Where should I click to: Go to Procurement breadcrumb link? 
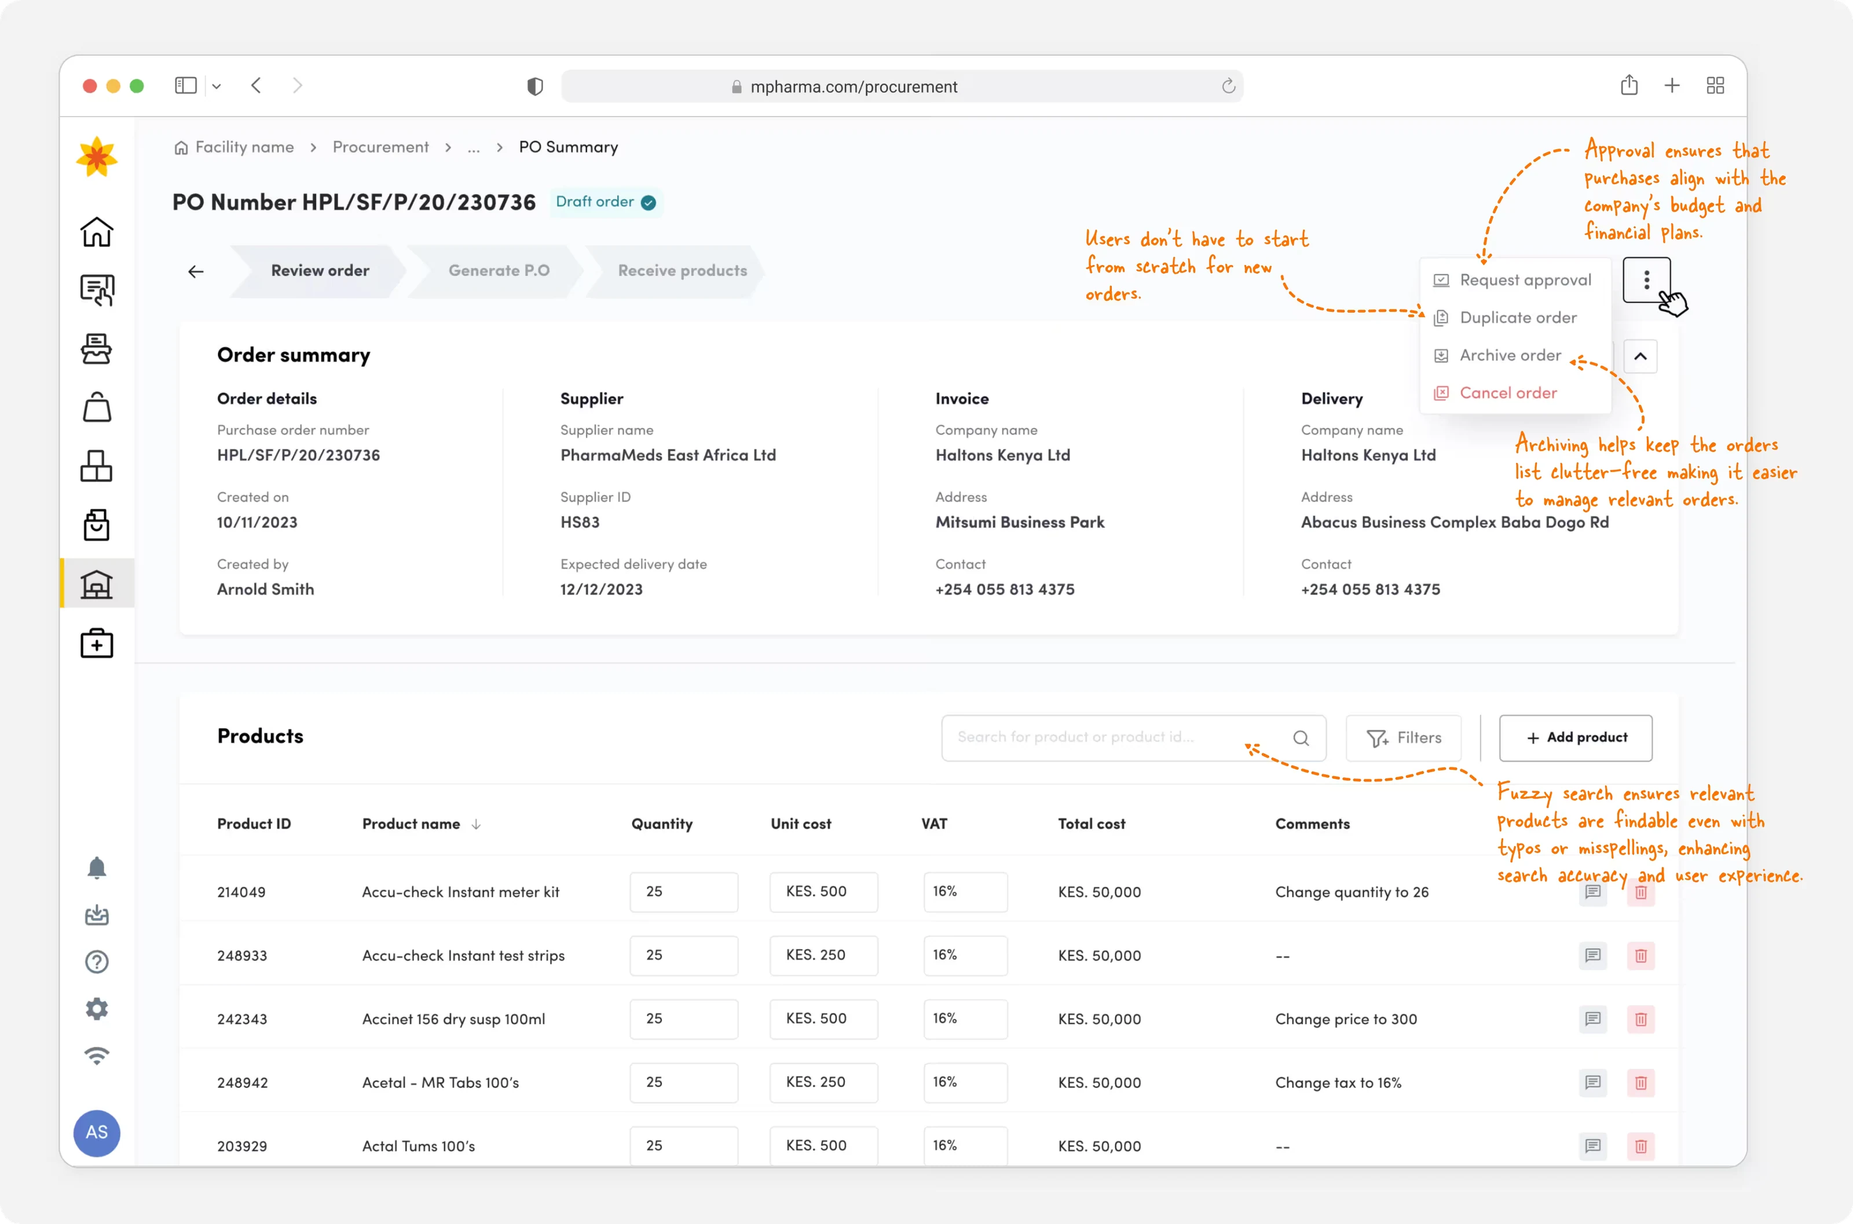point(380,148)
